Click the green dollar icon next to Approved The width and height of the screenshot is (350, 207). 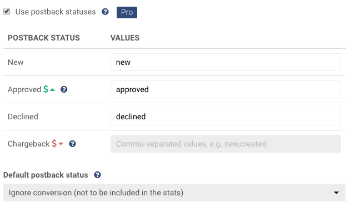tap(46, 89)
